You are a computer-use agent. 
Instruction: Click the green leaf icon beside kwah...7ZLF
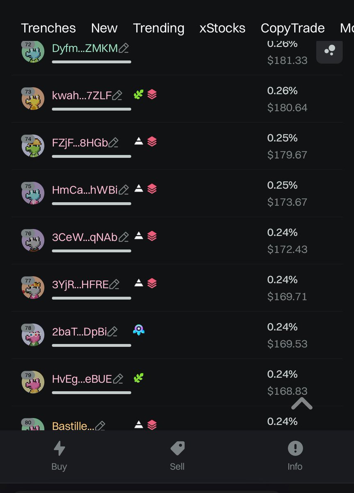139,95
